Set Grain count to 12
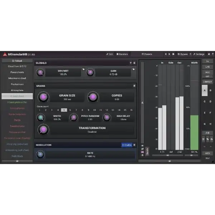 coord(107,110)
